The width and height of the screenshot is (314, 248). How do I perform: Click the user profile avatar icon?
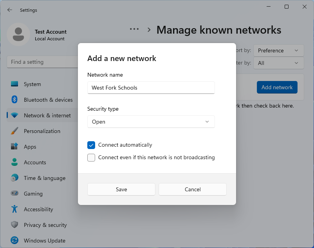click(18, 34)
